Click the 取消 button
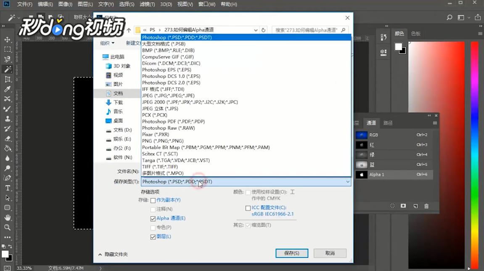Screen dimensions: 484x271 coord(330,253)
